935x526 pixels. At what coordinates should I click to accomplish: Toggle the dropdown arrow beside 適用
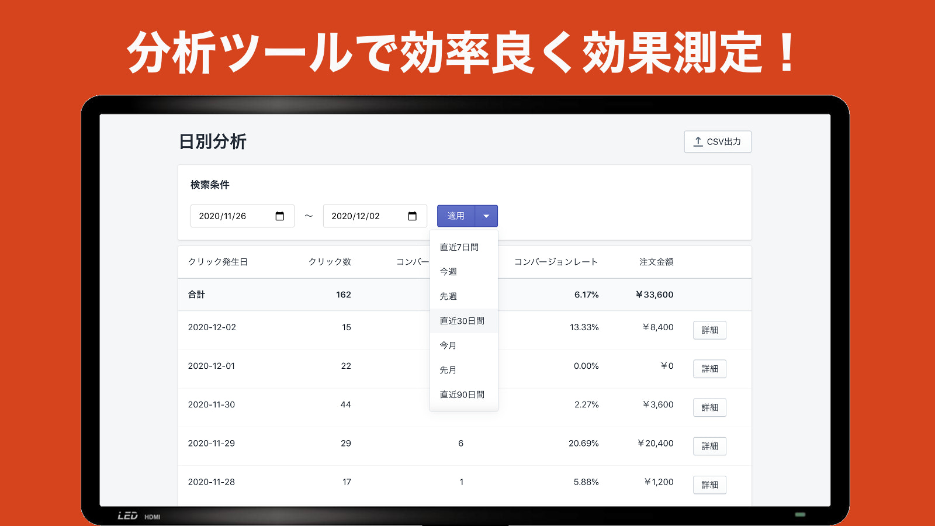coord(486,216)
